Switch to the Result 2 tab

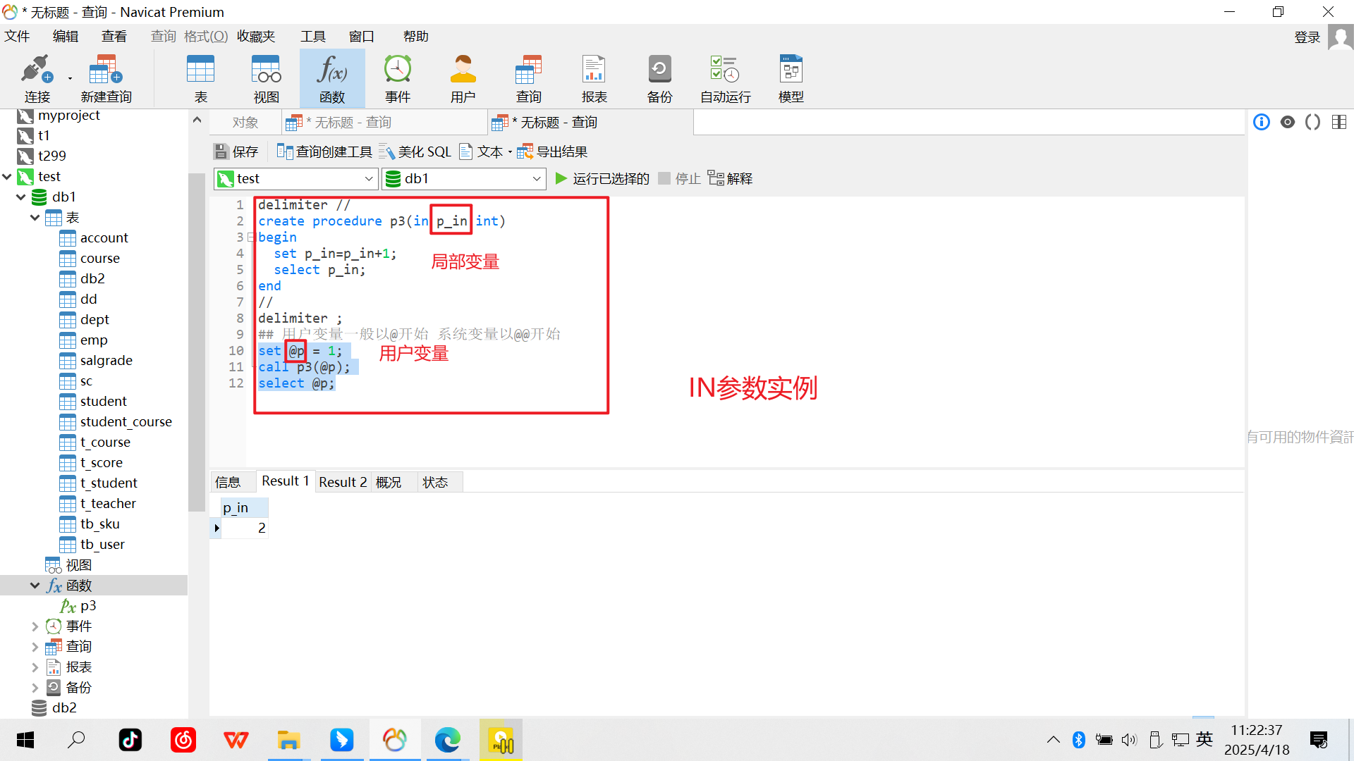pos(343,482)
